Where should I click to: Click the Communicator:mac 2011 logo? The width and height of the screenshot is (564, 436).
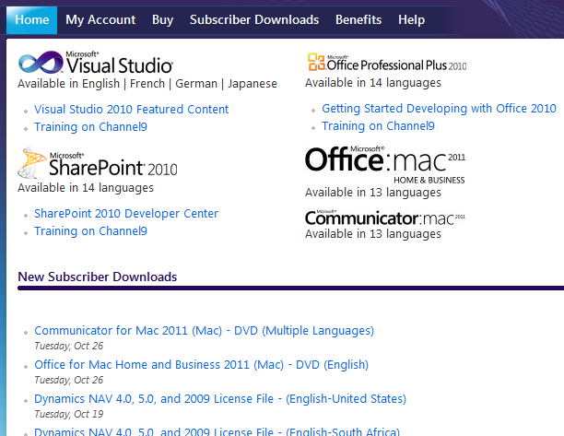[385, 218]
